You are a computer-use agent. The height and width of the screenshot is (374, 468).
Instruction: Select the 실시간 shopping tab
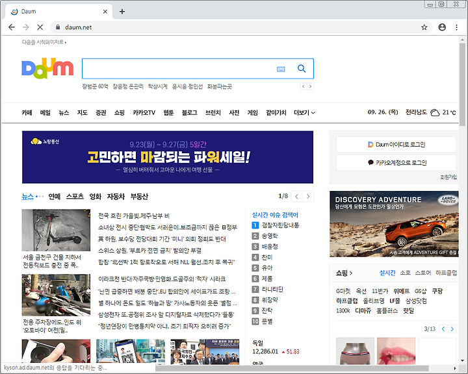pos(387,273)
